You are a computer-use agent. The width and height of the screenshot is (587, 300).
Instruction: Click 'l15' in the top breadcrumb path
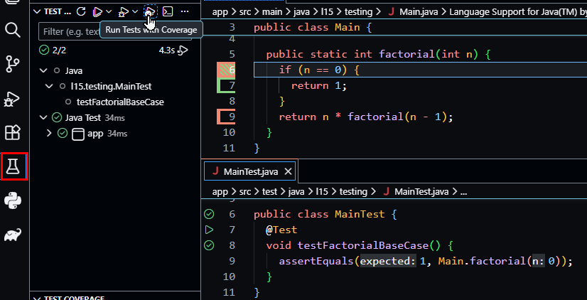[328, 11]
